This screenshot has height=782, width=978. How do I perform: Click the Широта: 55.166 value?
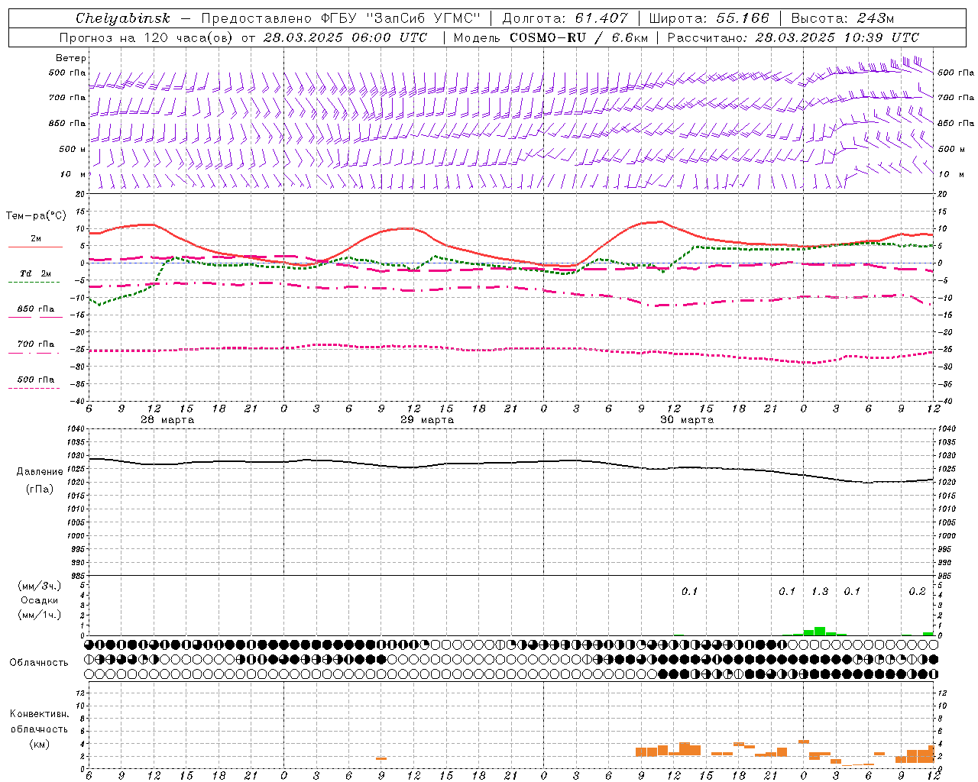[x=709, y=18]
